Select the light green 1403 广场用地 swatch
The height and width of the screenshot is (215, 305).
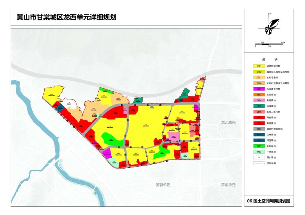[x=259, y=151]
